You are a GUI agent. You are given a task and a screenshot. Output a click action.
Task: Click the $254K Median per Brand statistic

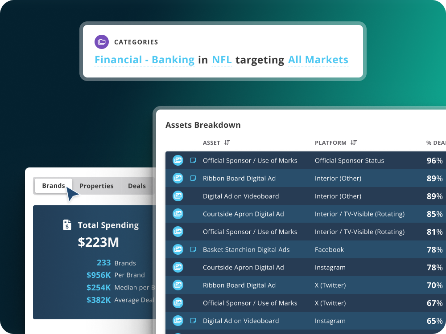pyautogui.click(x=121, y=287)
